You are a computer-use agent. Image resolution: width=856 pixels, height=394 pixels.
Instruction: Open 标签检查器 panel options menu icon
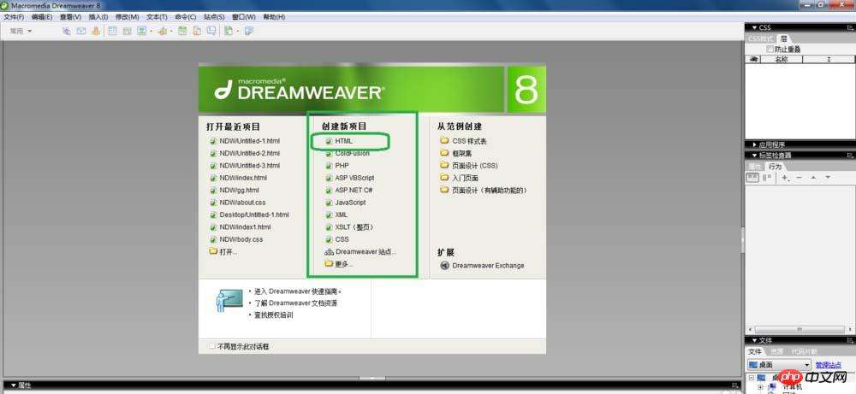[851, 156]
